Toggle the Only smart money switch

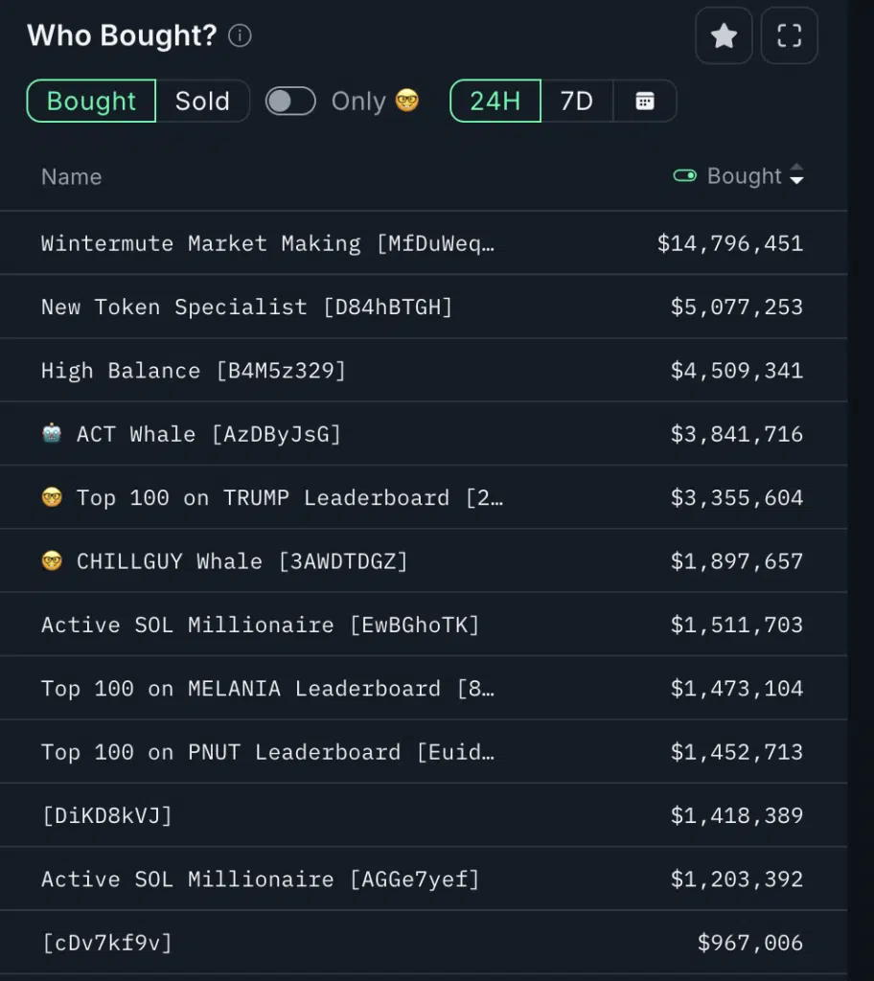290,101
